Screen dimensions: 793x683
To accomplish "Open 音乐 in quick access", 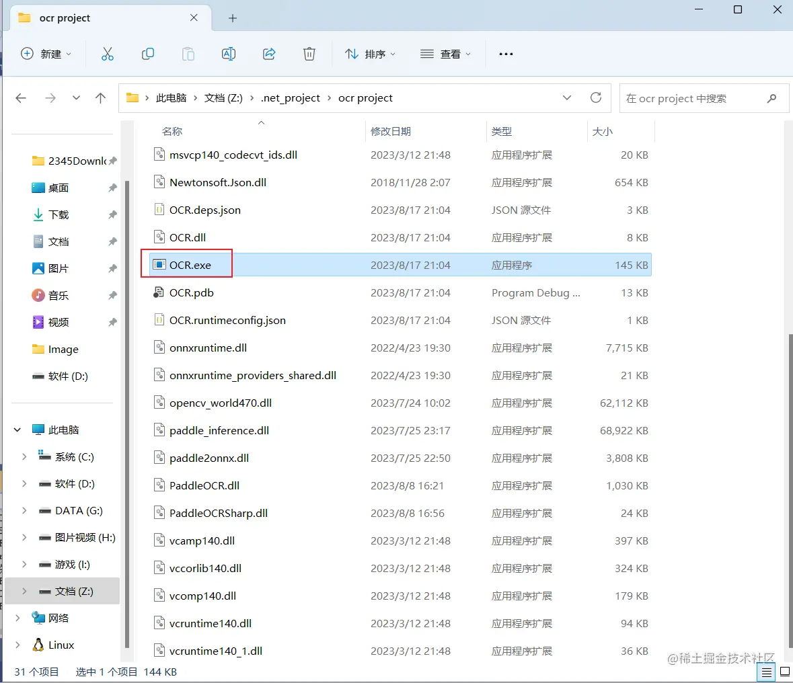I will pyautogui.click(x=50, y=295).
